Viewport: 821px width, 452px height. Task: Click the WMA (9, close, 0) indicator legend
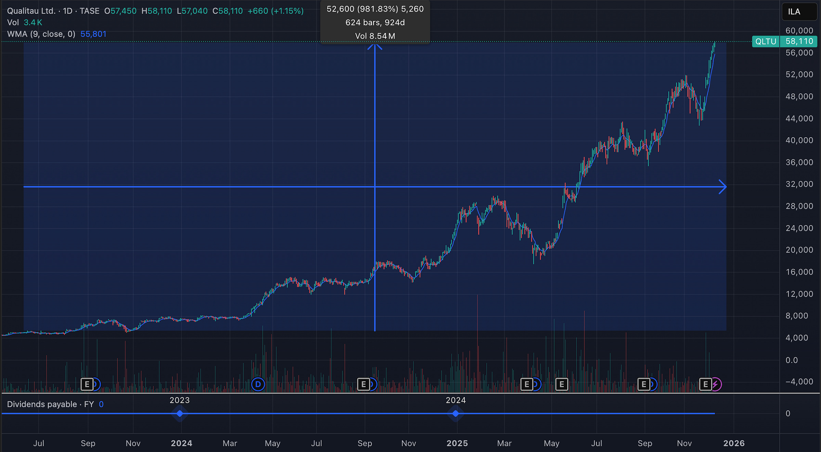(41, 34)
